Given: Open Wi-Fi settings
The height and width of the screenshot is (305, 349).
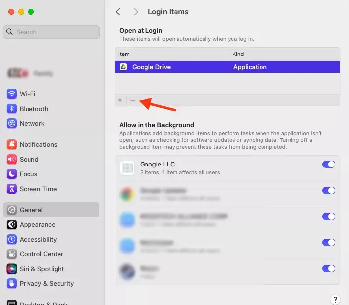Looking at the screenshot, I should (x=51, y=94).
